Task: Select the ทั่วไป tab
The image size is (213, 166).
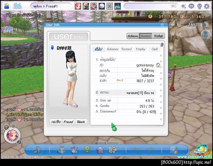Action: coord(99,49)
